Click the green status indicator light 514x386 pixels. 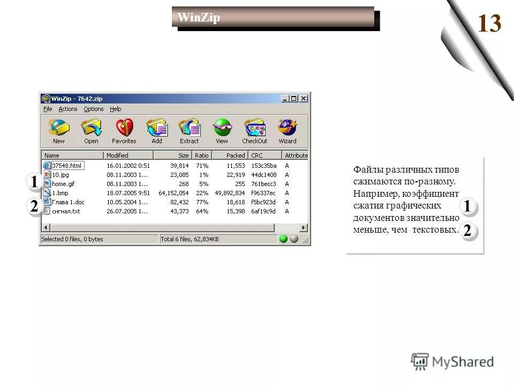[x=283, y=239]
